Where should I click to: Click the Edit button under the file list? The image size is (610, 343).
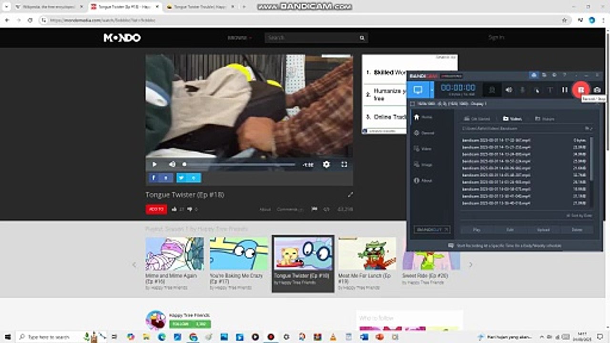click(x=510, y=230)
